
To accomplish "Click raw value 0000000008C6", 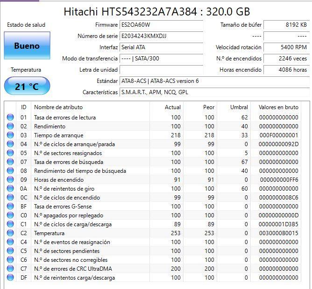I will point(278,197).
